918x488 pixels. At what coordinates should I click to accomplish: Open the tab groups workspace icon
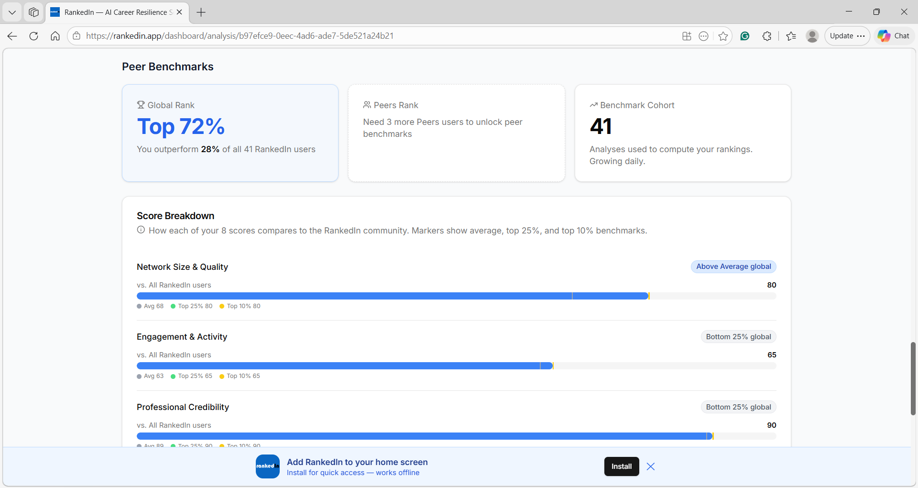33,12
